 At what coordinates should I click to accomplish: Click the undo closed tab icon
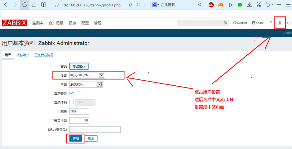(x=268, y=5)
